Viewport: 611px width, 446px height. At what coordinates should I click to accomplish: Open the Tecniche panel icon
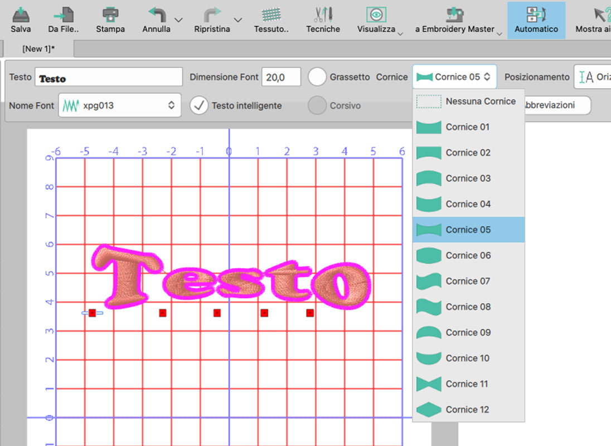(322, 18)
